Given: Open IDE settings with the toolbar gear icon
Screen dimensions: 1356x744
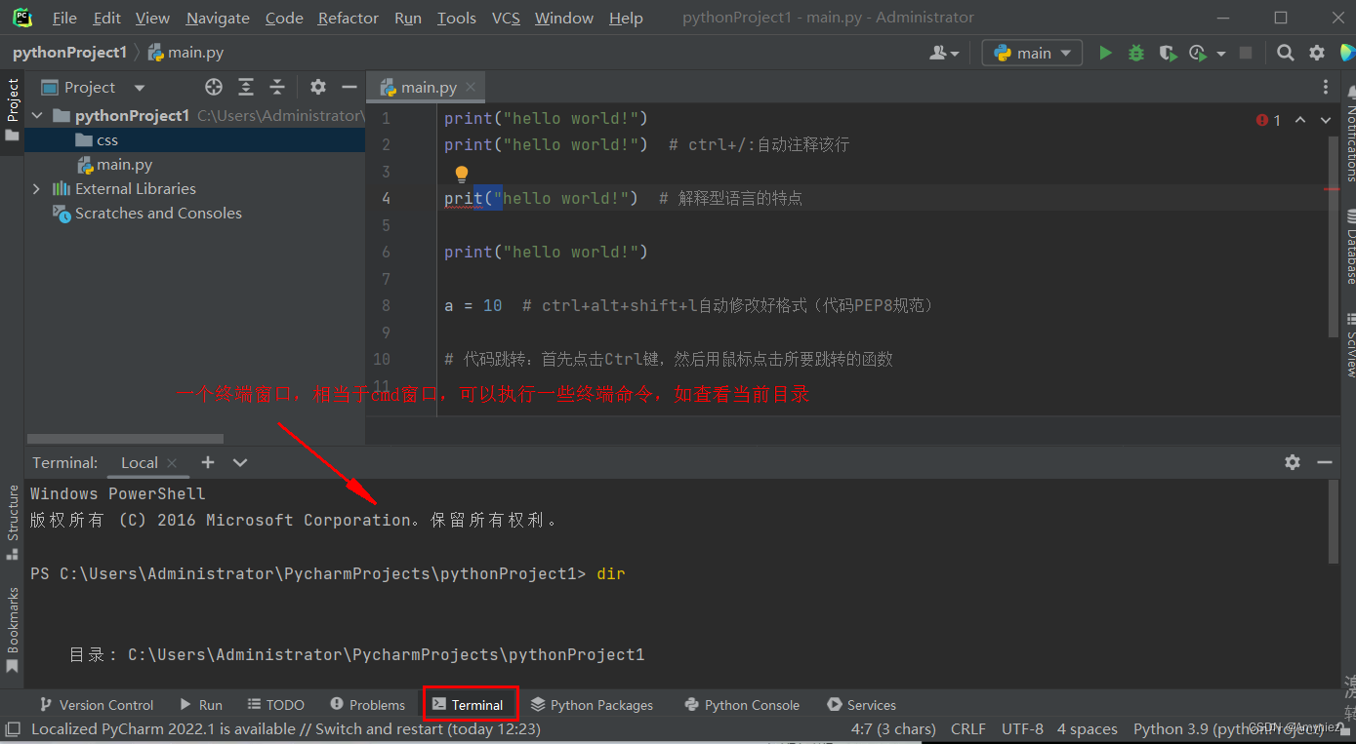Looking at the screenshot, I should click(1317, 53).
